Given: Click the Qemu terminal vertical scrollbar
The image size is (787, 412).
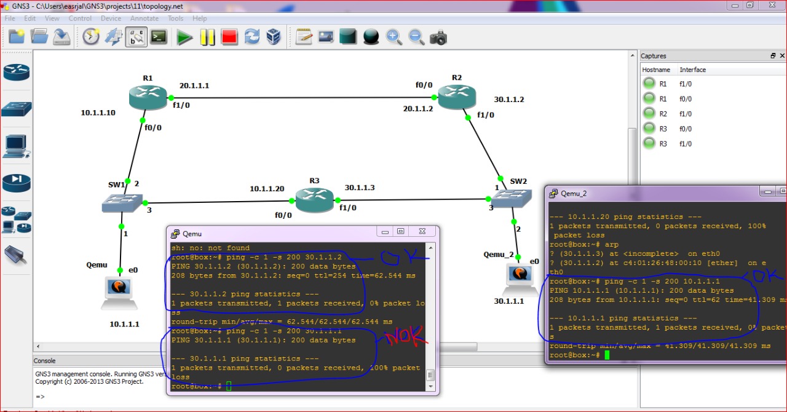Looking at the screenshot, I should pos(430,314).
